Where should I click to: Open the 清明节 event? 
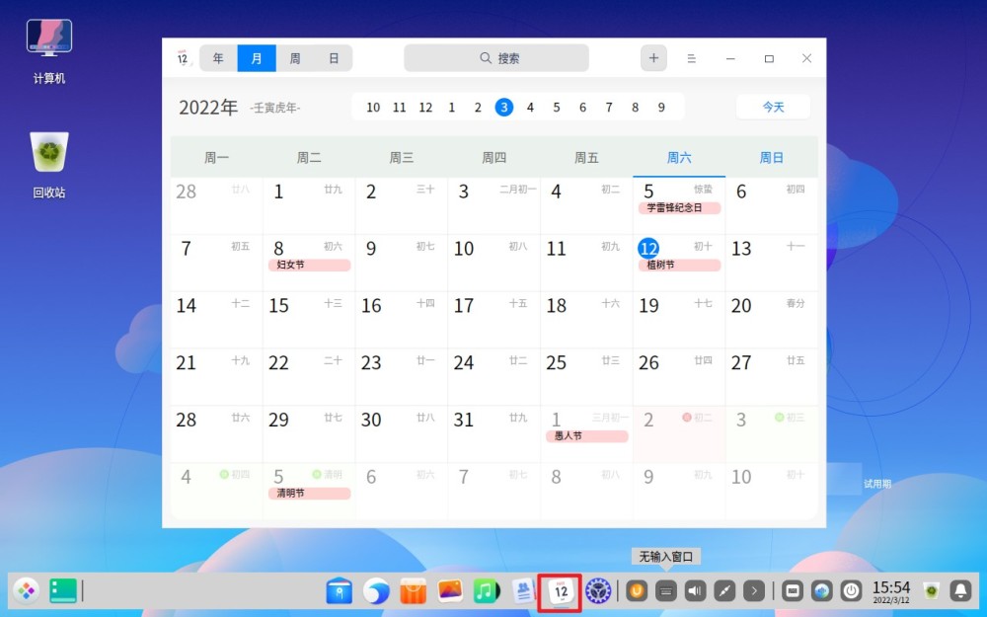pos(309,494)
